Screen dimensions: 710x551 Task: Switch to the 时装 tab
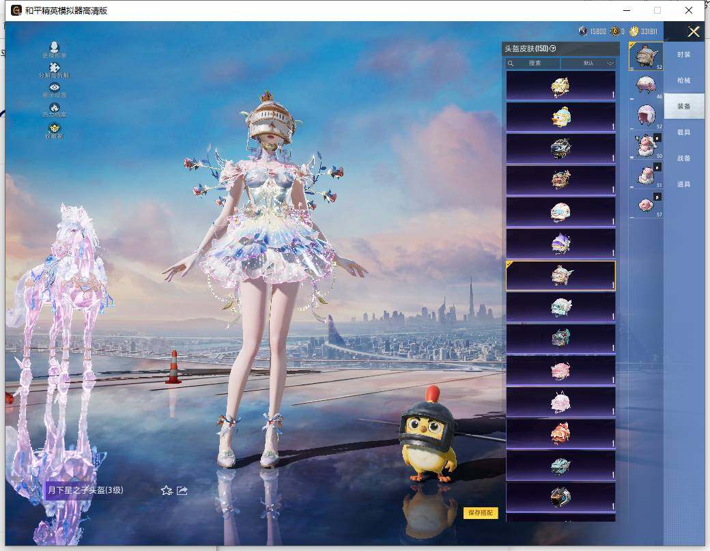click(683, 55)
